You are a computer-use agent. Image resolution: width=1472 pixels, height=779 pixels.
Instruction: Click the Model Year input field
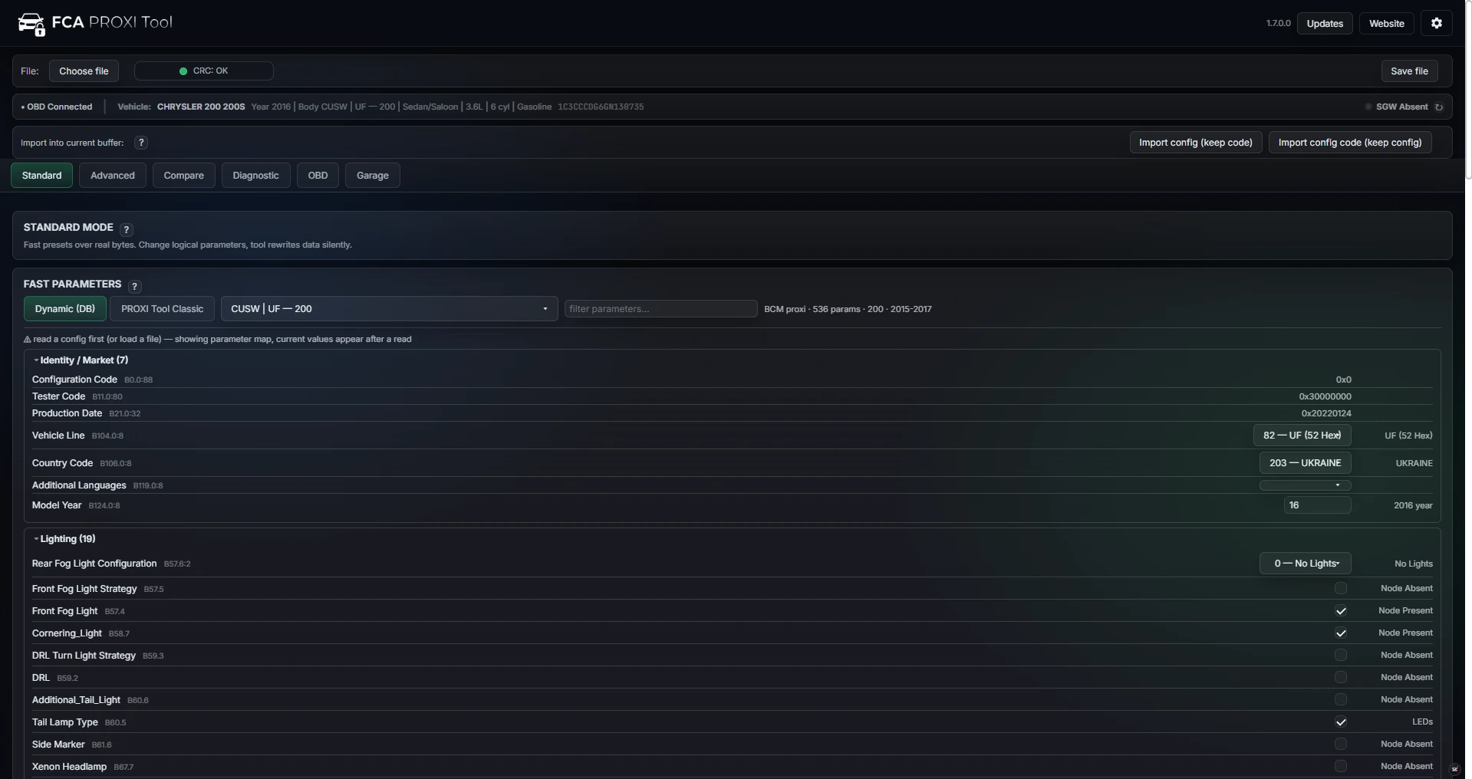1317,505
